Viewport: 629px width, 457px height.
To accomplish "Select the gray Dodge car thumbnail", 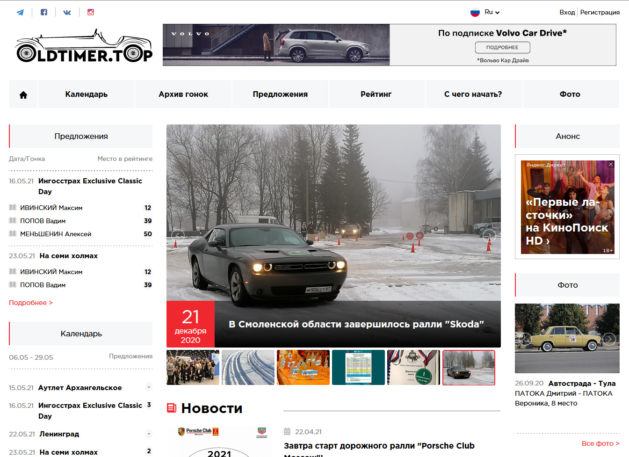I will tap(469, 368).
